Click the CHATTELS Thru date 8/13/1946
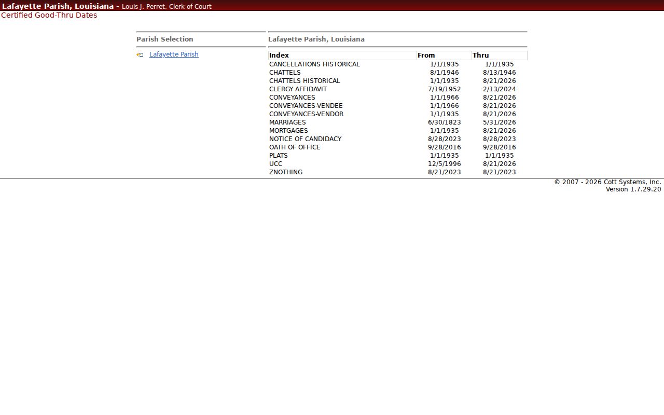 tap(500, 73)
